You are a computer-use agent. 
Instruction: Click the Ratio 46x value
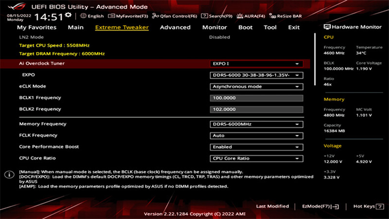(x=327, y=84)
